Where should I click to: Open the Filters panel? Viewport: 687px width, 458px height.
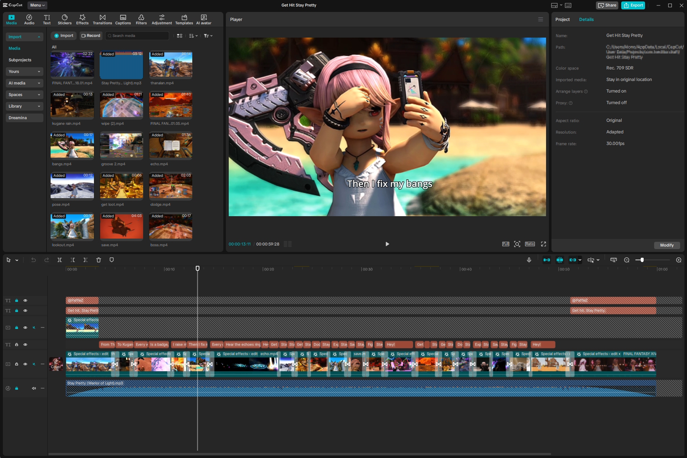[141, 20]
